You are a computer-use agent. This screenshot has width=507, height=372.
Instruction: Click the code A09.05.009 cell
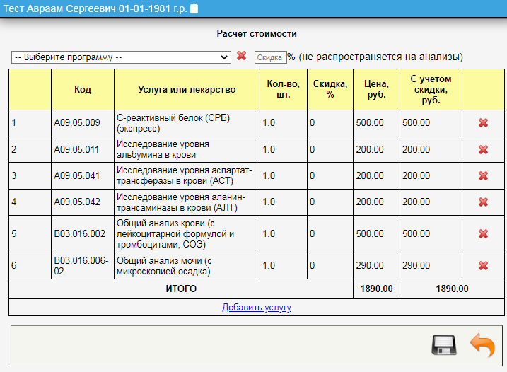tap(83, 123)
